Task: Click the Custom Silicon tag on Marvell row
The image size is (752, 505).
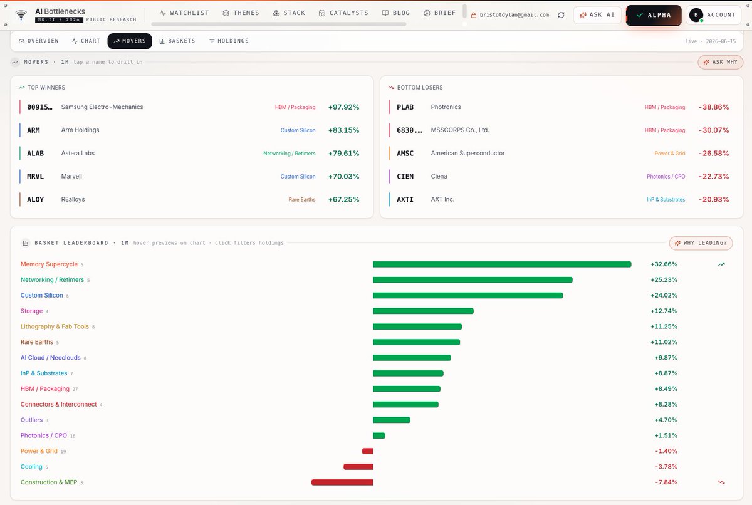Action: point(298,177)
